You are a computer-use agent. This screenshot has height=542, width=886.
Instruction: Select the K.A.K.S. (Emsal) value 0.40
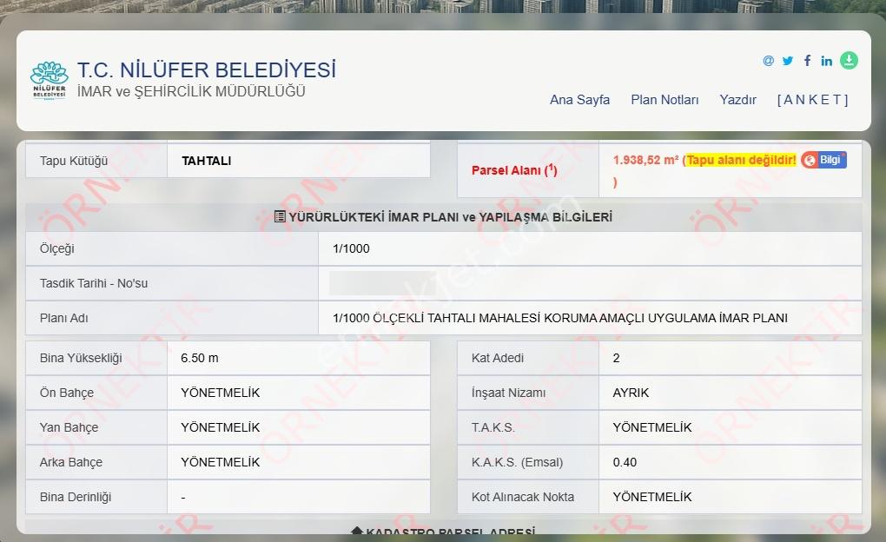coord(625,462)
